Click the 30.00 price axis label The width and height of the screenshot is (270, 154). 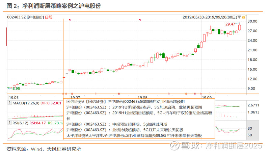pyautogui.click(x=252, y=21)
